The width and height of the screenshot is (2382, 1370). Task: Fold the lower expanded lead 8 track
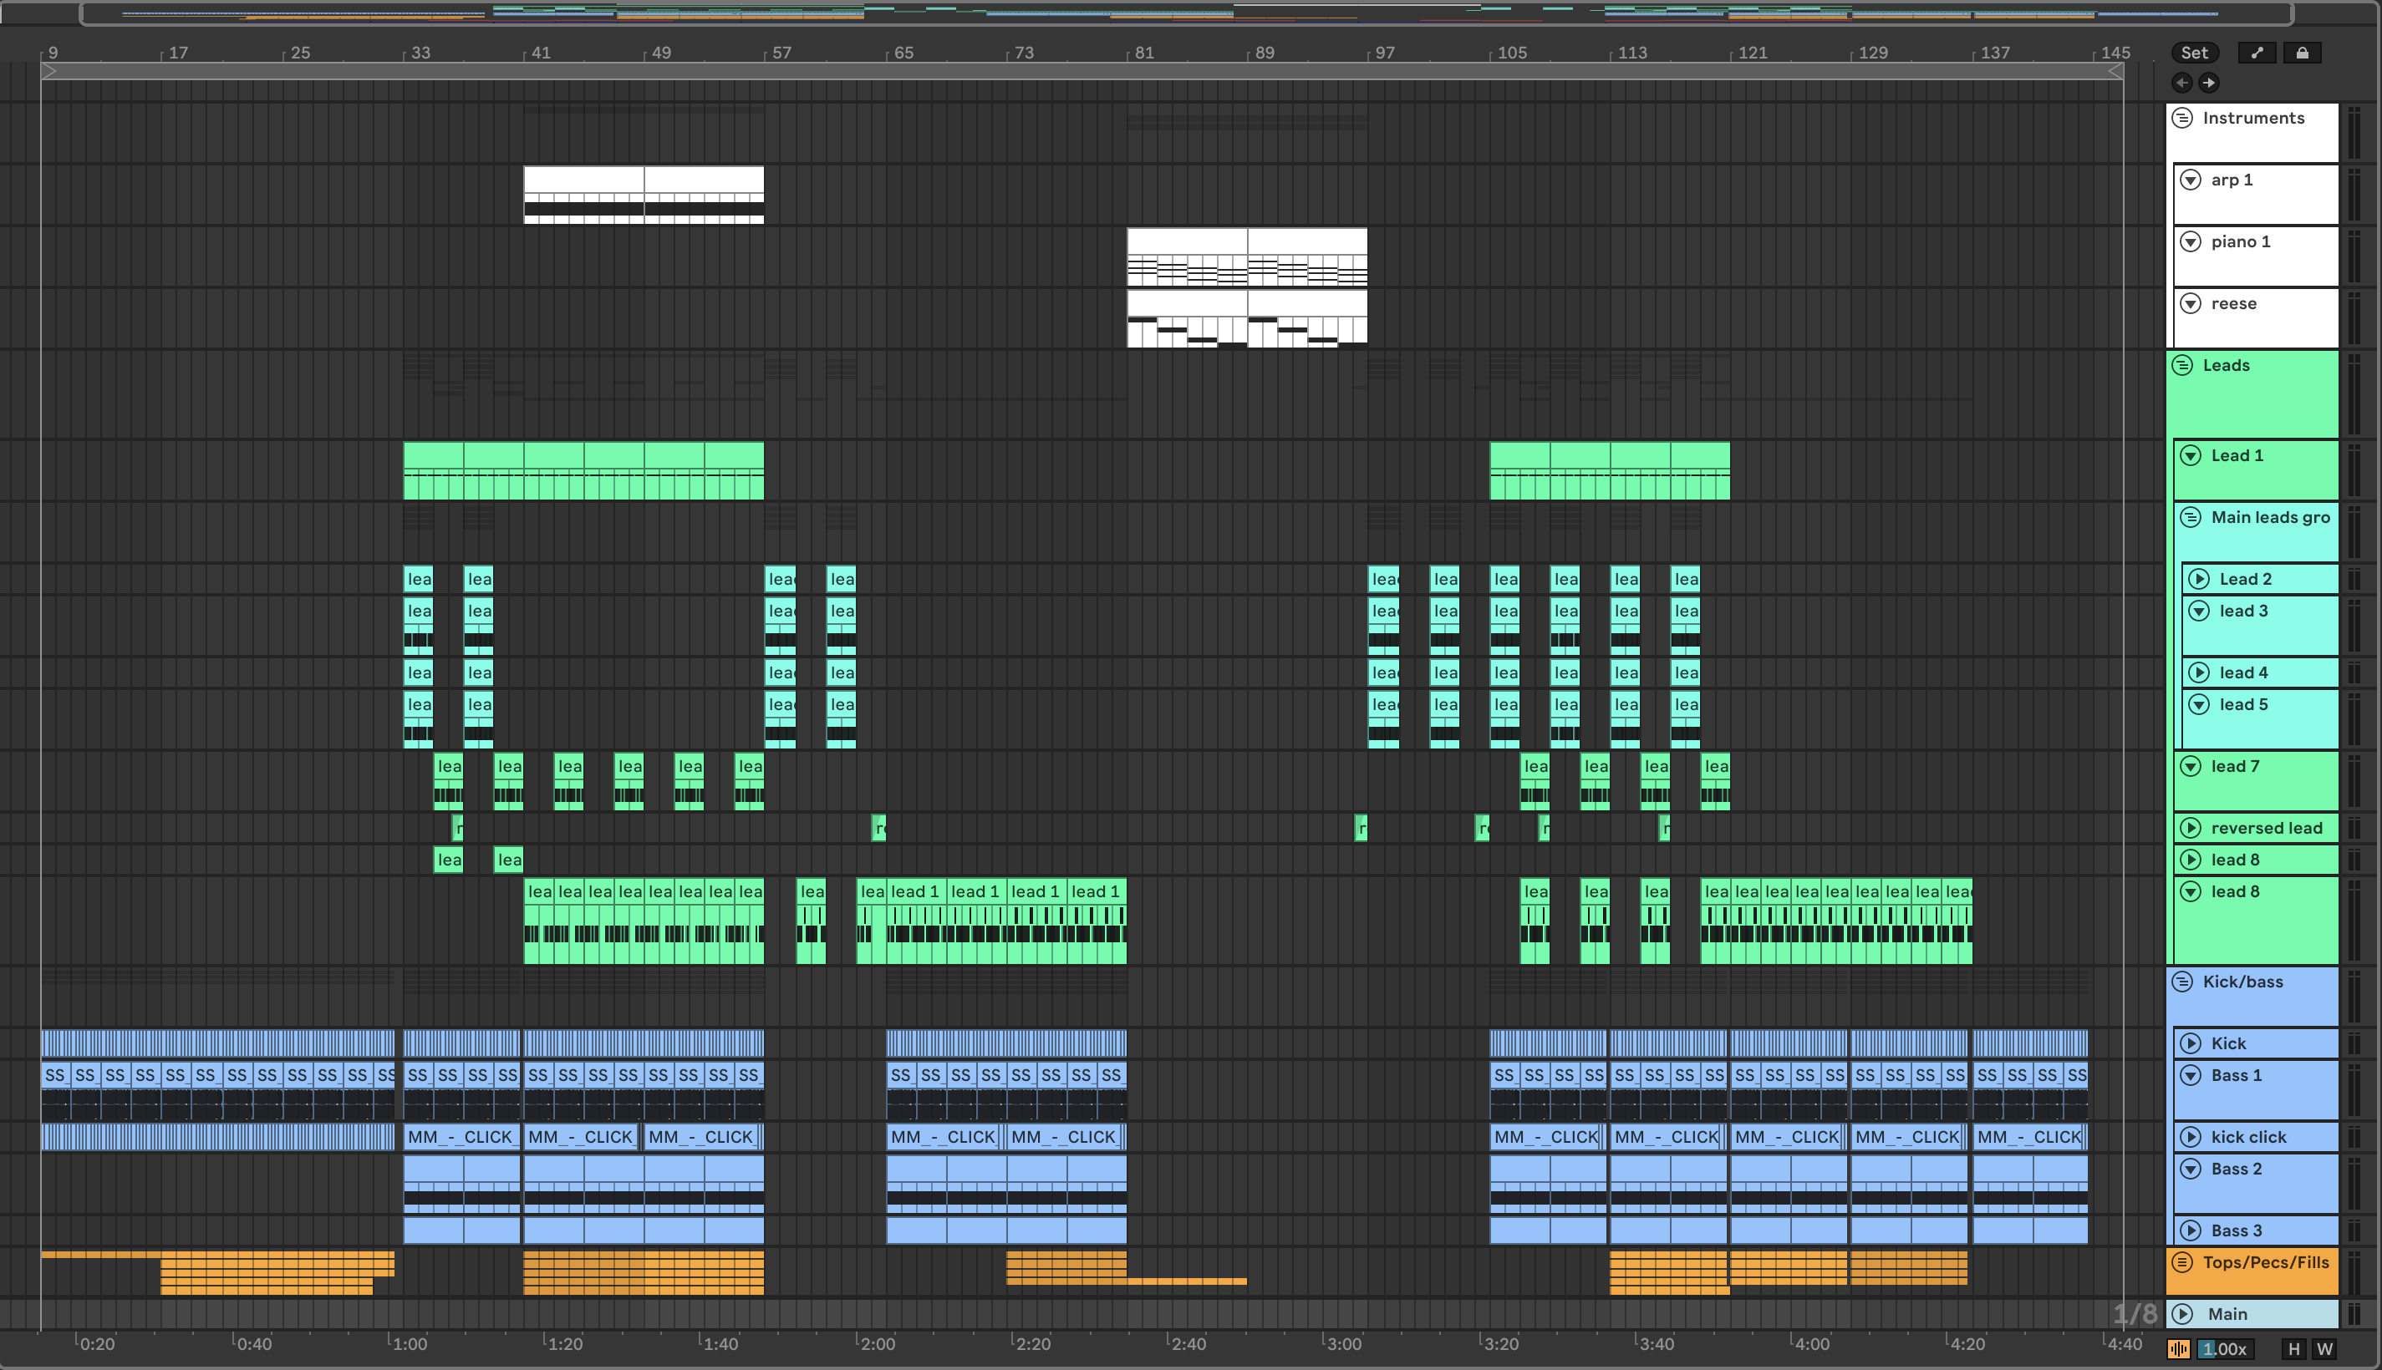tap(2191, 891)
